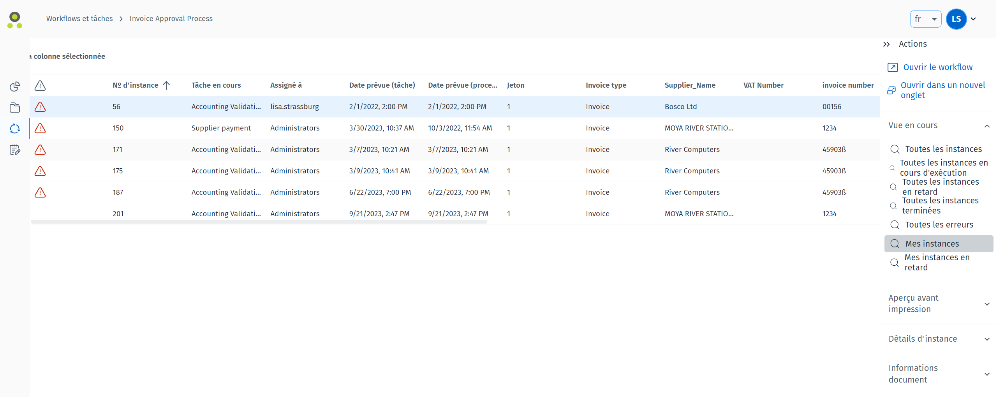Sort by the Tâche en cours column header
The height and width of the screenshot is (397, 997).
tap(216, 85)
